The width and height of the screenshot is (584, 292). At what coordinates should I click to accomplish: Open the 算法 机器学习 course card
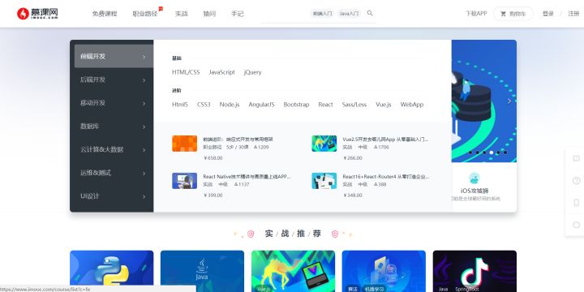[384, 271]
